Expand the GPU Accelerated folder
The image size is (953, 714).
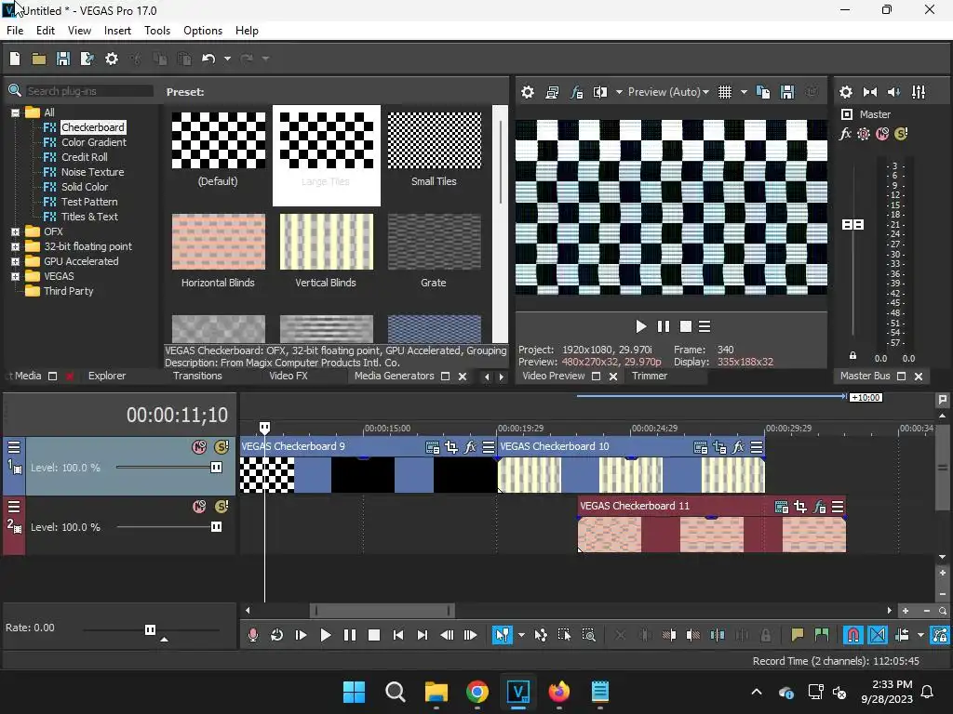[15, 261]
